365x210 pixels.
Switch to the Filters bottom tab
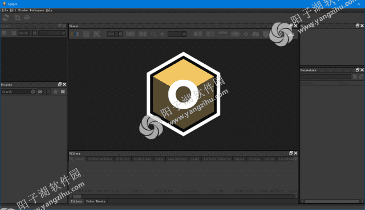[x=76, y=201]
